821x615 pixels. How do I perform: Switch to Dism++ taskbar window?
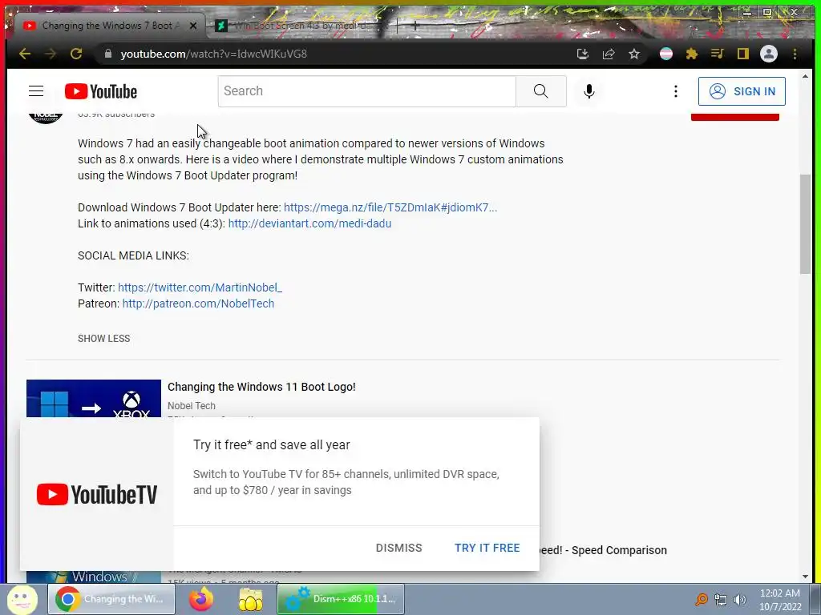pyautogui.click(x=341, y=599)
